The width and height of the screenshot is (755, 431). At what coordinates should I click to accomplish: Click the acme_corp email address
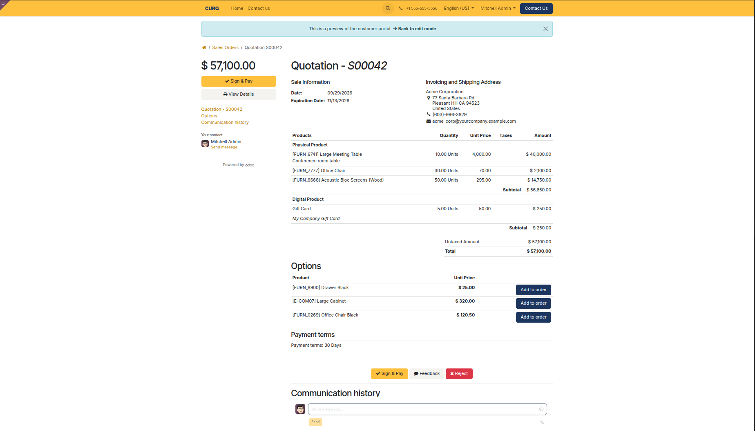click(474, 121)
